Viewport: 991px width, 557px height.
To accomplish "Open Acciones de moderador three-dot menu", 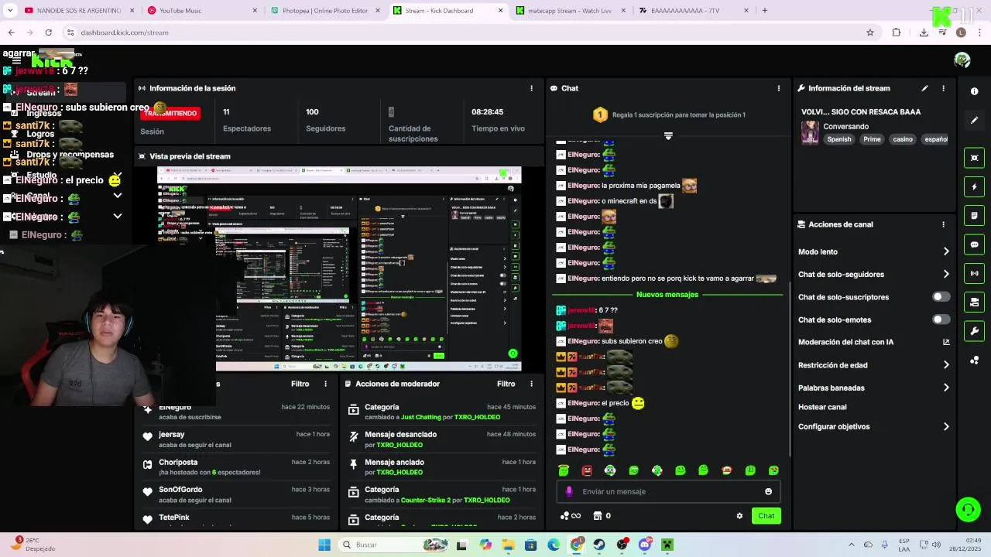I will coord(531,384).
